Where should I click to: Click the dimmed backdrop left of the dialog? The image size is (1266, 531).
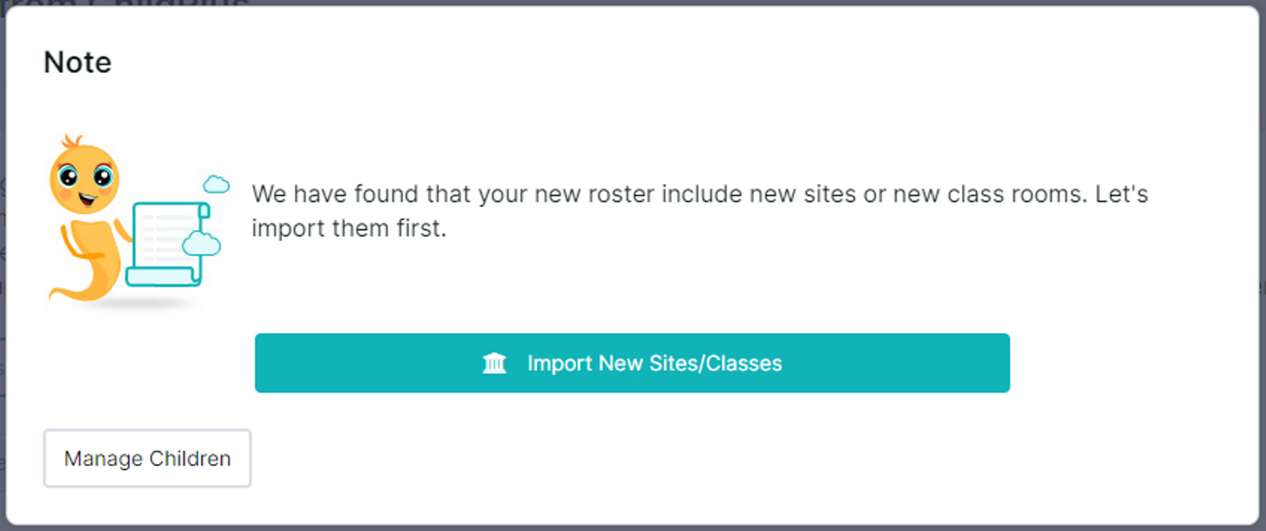pyautogui.click(x=3, y=261)
